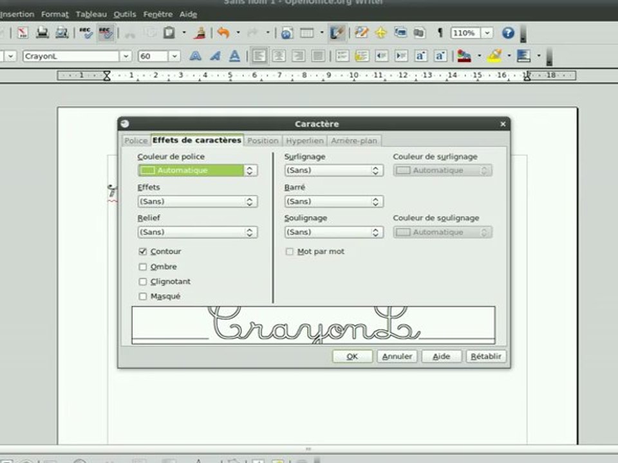Click the Align Left icon

tap(259, 56)
